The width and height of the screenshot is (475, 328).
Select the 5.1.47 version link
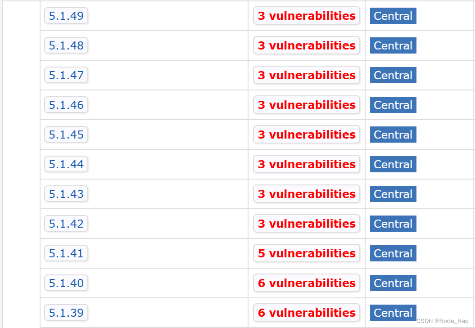[x=66, y=75]
